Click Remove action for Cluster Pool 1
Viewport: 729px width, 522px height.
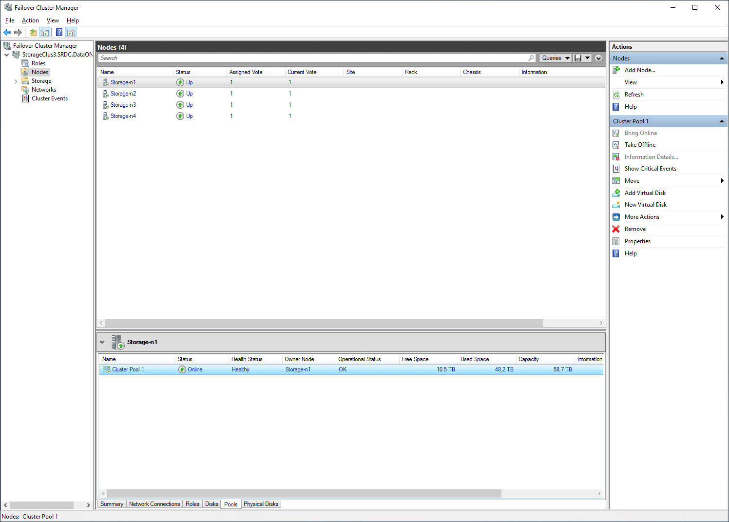point(635,229)
